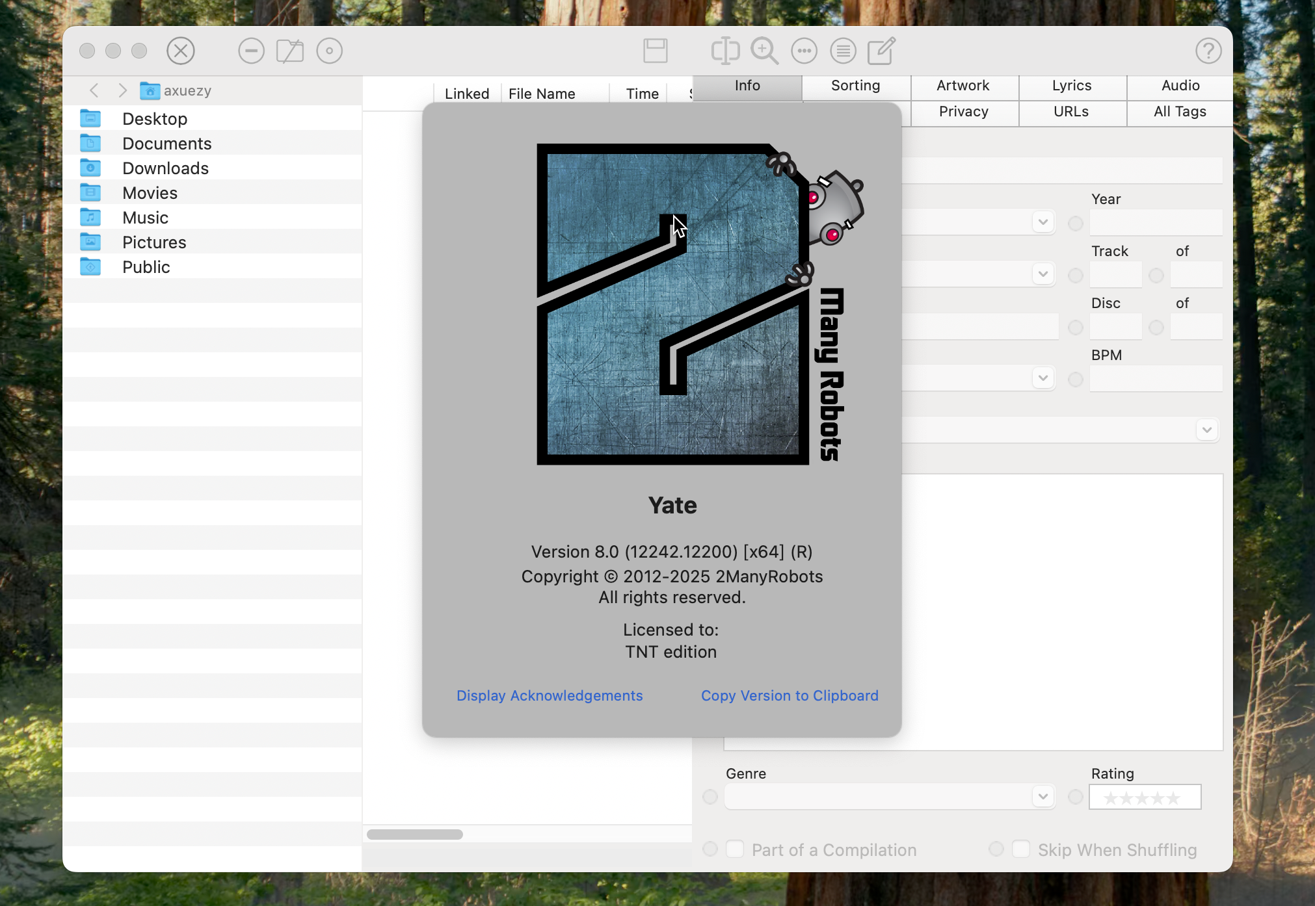Select the Documents folder icon
The image size is (1315, 906).
pyautogui.click(x=90, y=143)
